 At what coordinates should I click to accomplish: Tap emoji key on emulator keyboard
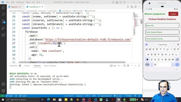coord(155,65)
